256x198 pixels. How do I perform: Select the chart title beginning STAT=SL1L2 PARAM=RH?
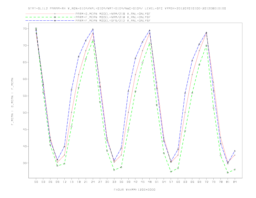click(127, 8)
